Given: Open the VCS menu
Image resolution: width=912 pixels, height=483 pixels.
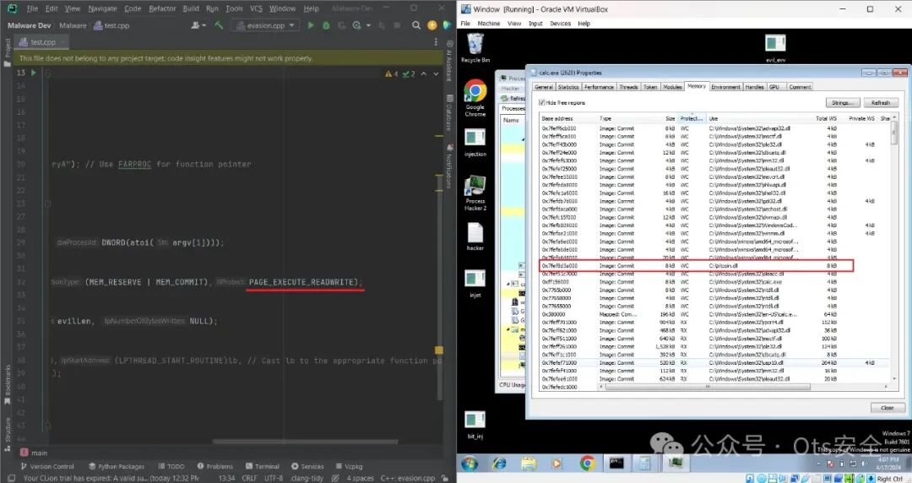Looking at the screenshot, I should [256, 8].
